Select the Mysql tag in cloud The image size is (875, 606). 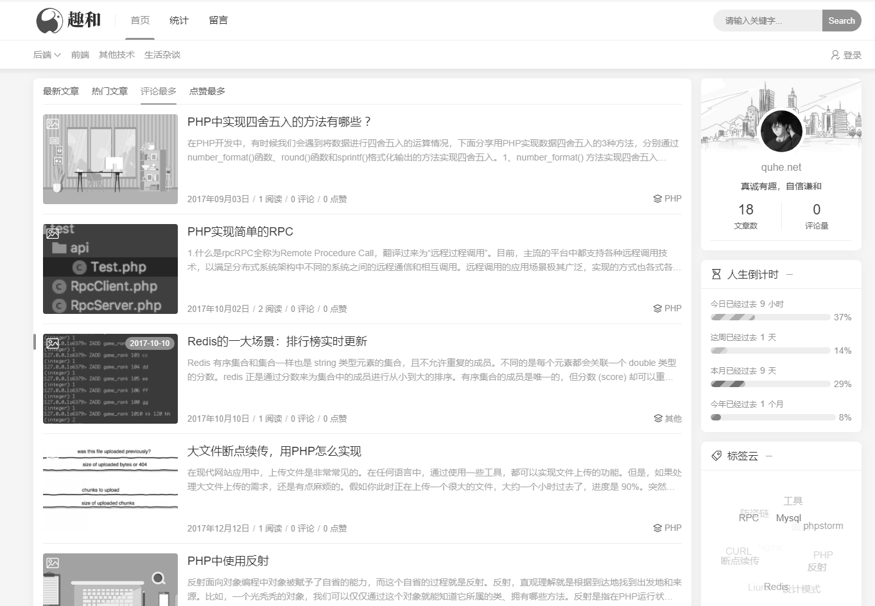click(x=788, y=518)
